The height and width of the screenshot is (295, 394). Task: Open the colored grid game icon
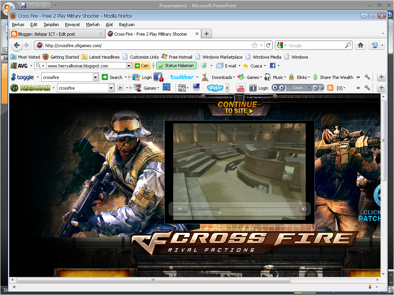click(167, 87)
